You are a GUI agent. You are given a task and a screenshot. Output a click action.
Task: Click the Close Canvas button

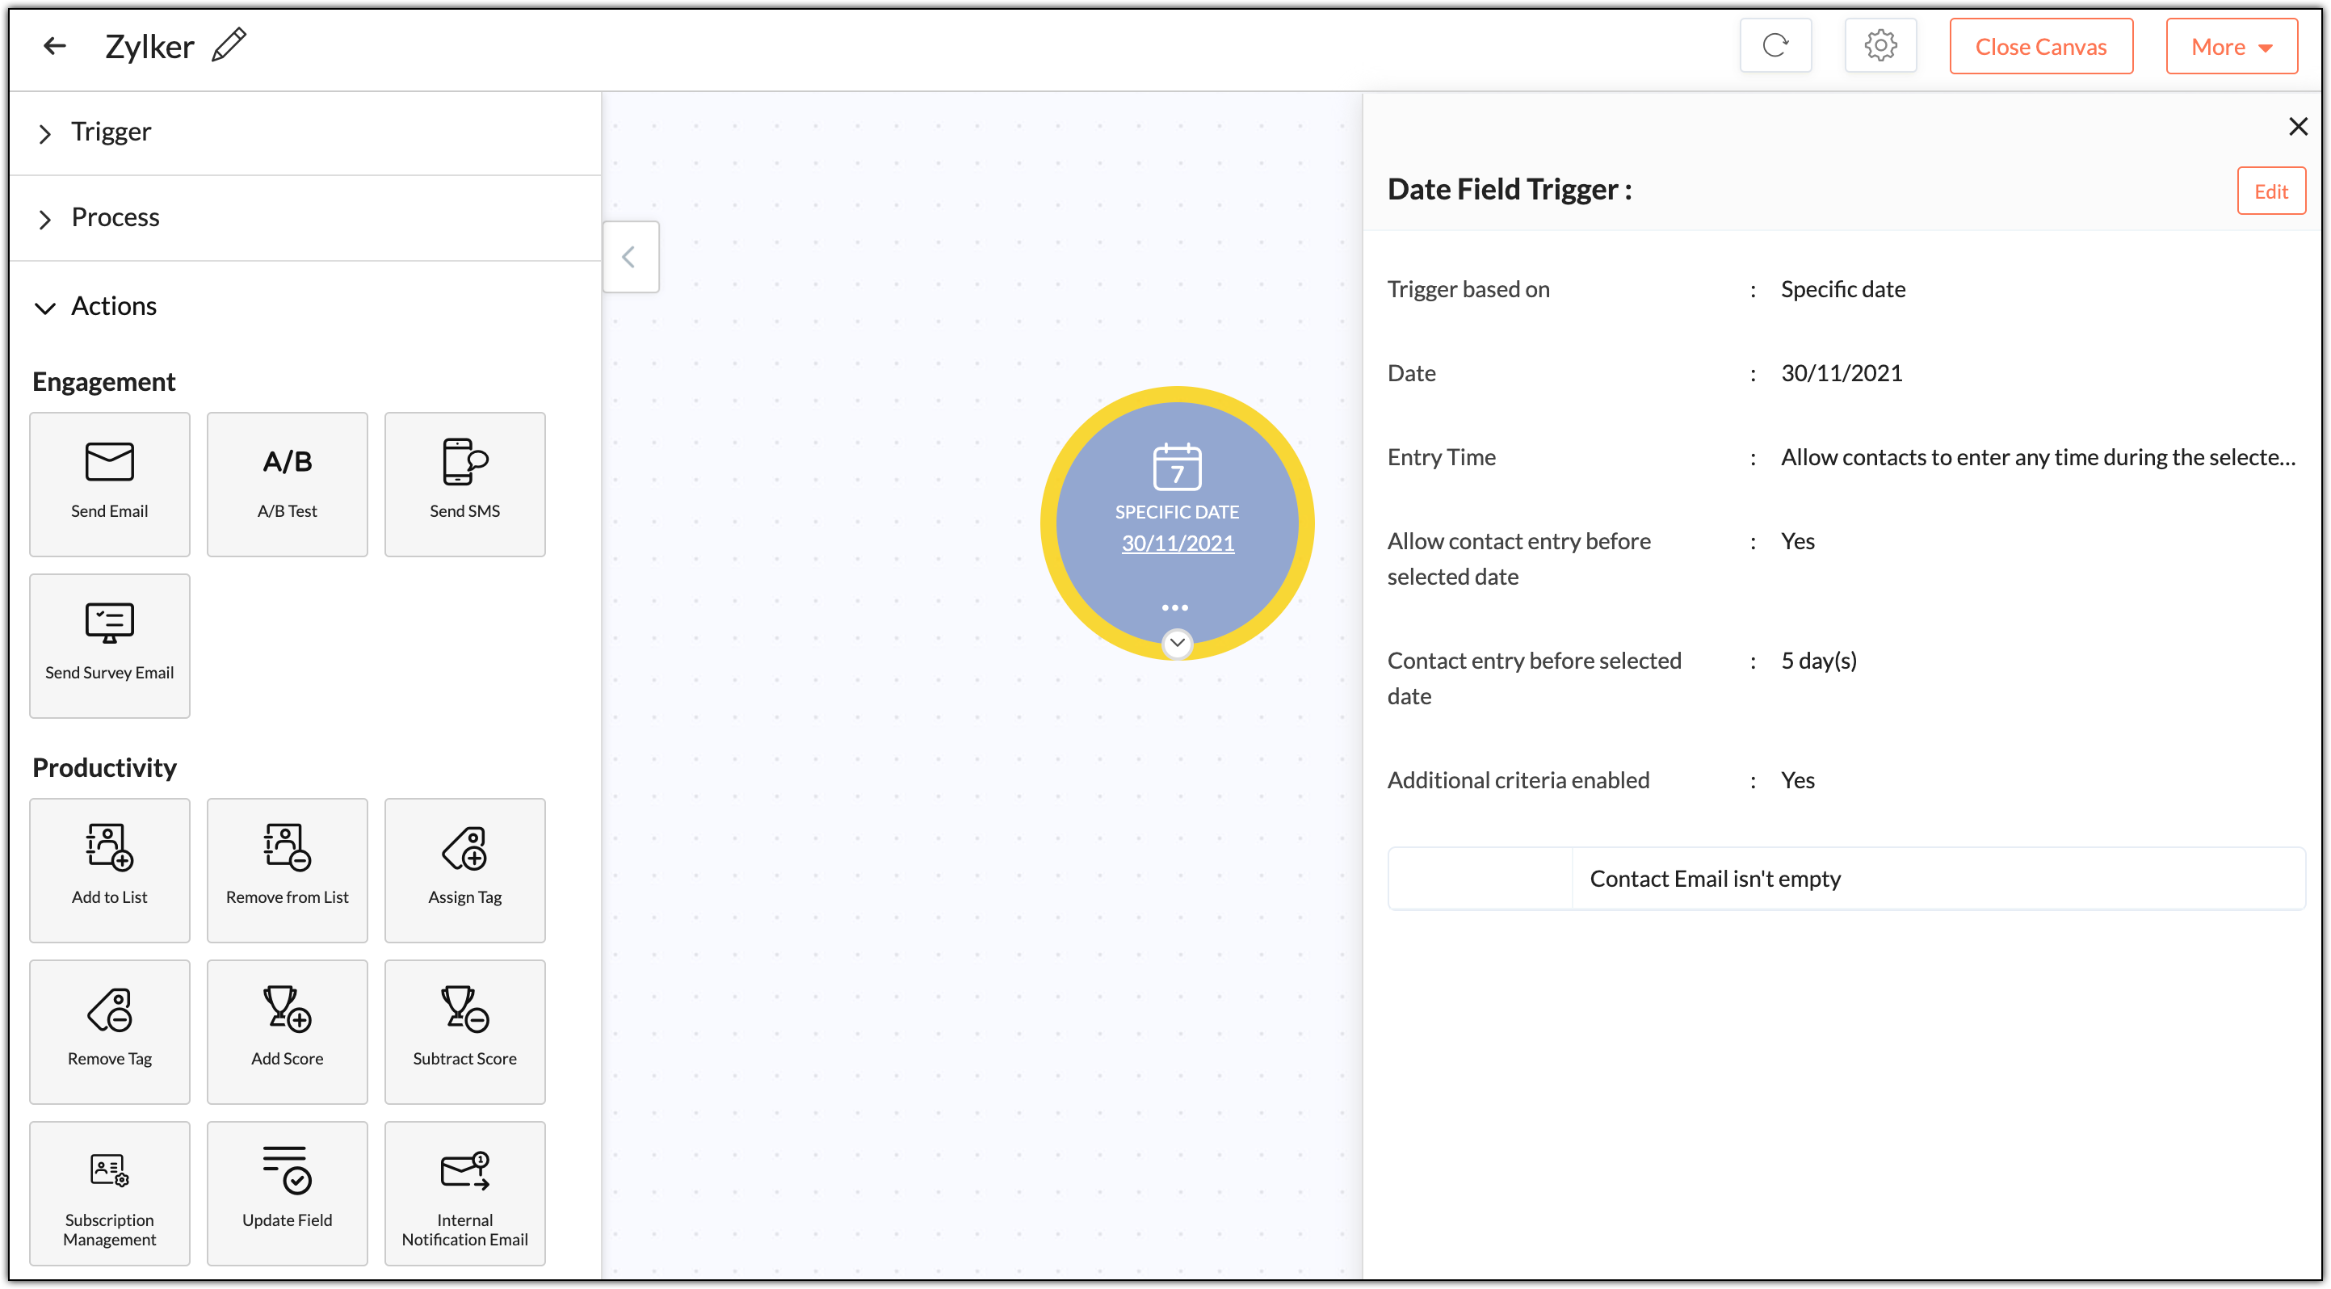[x=2039, y=47]
